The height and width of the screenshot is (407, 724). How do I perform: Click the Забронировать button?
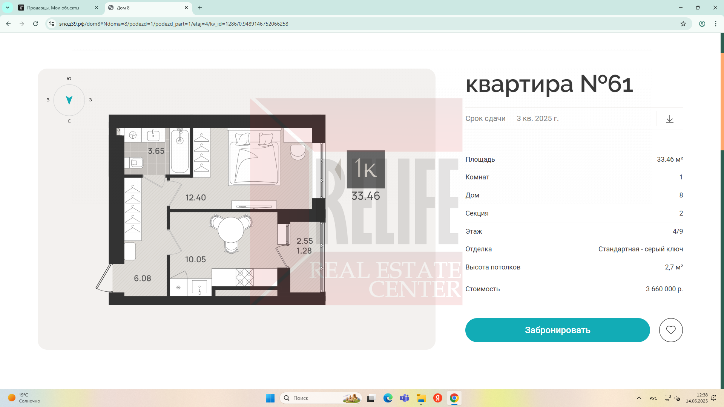click(x=557, y=330)
